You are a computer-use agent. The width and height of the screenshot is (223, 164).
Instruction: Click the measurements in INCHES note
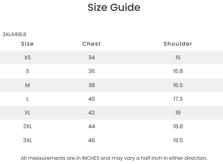[x=114, y=158]
